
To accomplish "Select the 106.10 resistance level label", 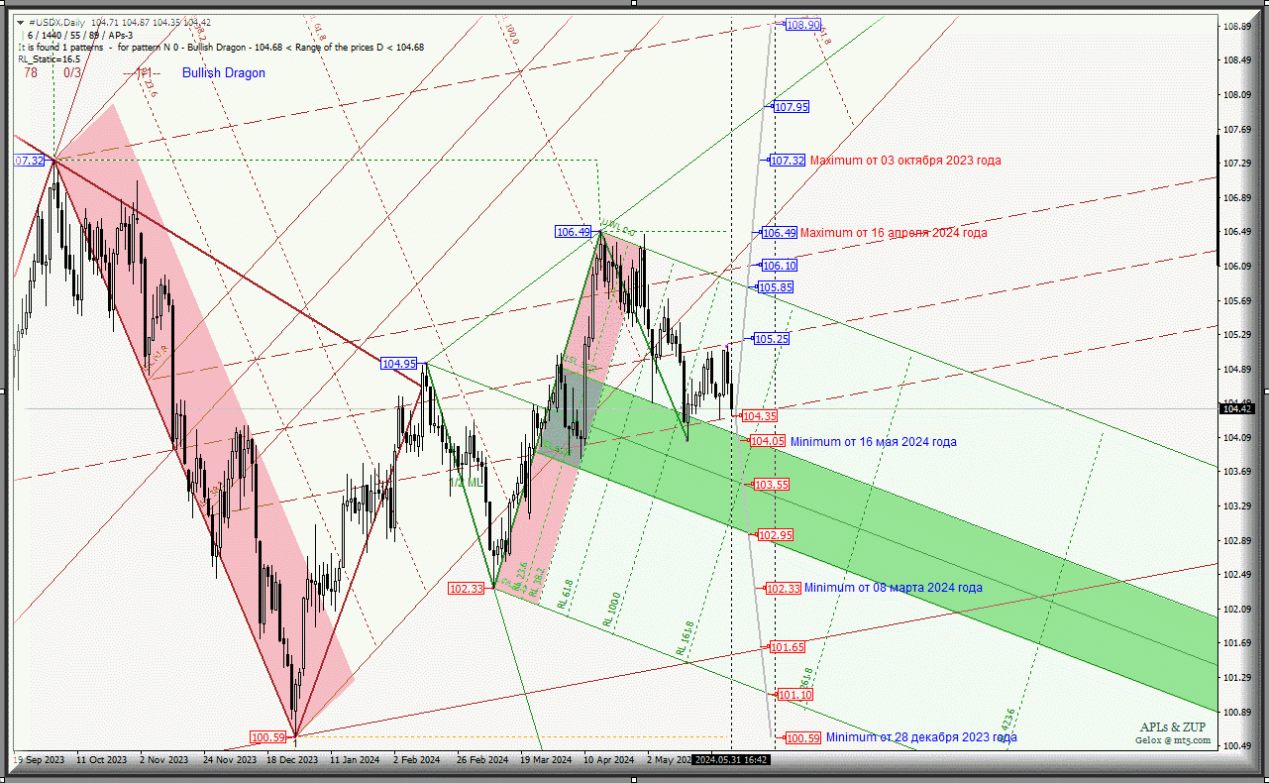I will click(x=779, y=266).
